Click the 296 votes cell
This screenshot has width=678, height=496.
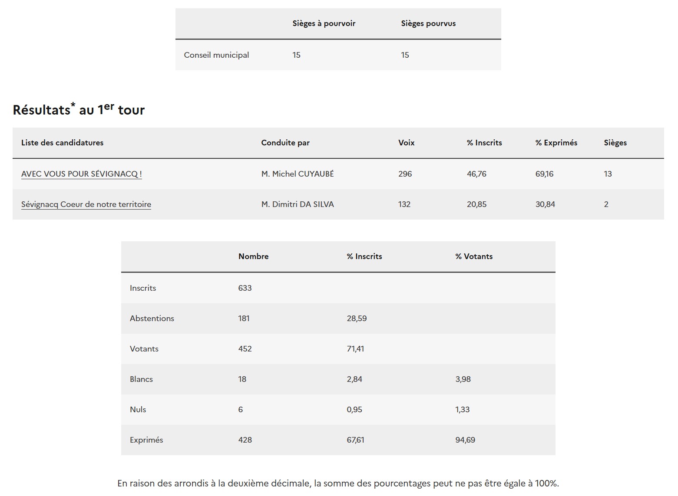click(405, 174)
